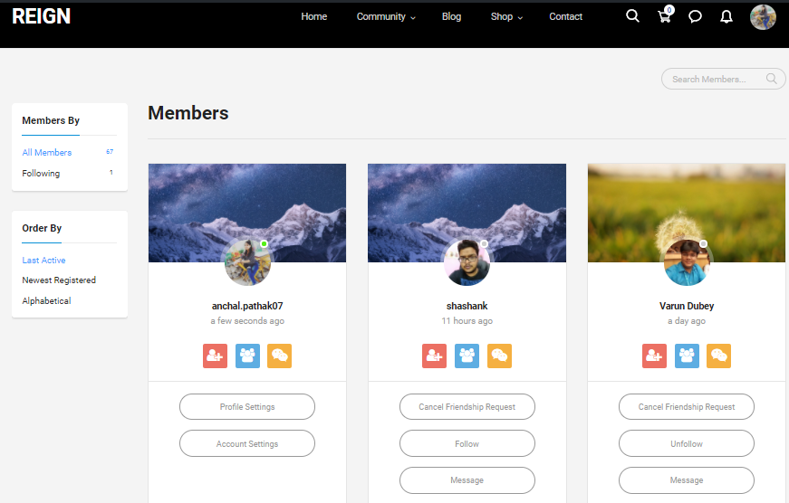Open the notifications bell icon
Screen dimensions: 789x503
(726, 17)
